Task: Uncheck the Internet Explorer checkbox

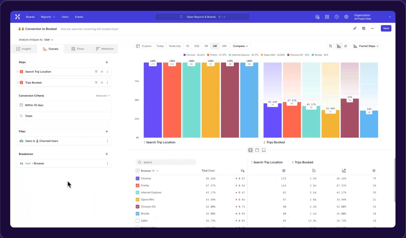Action: 138,193
